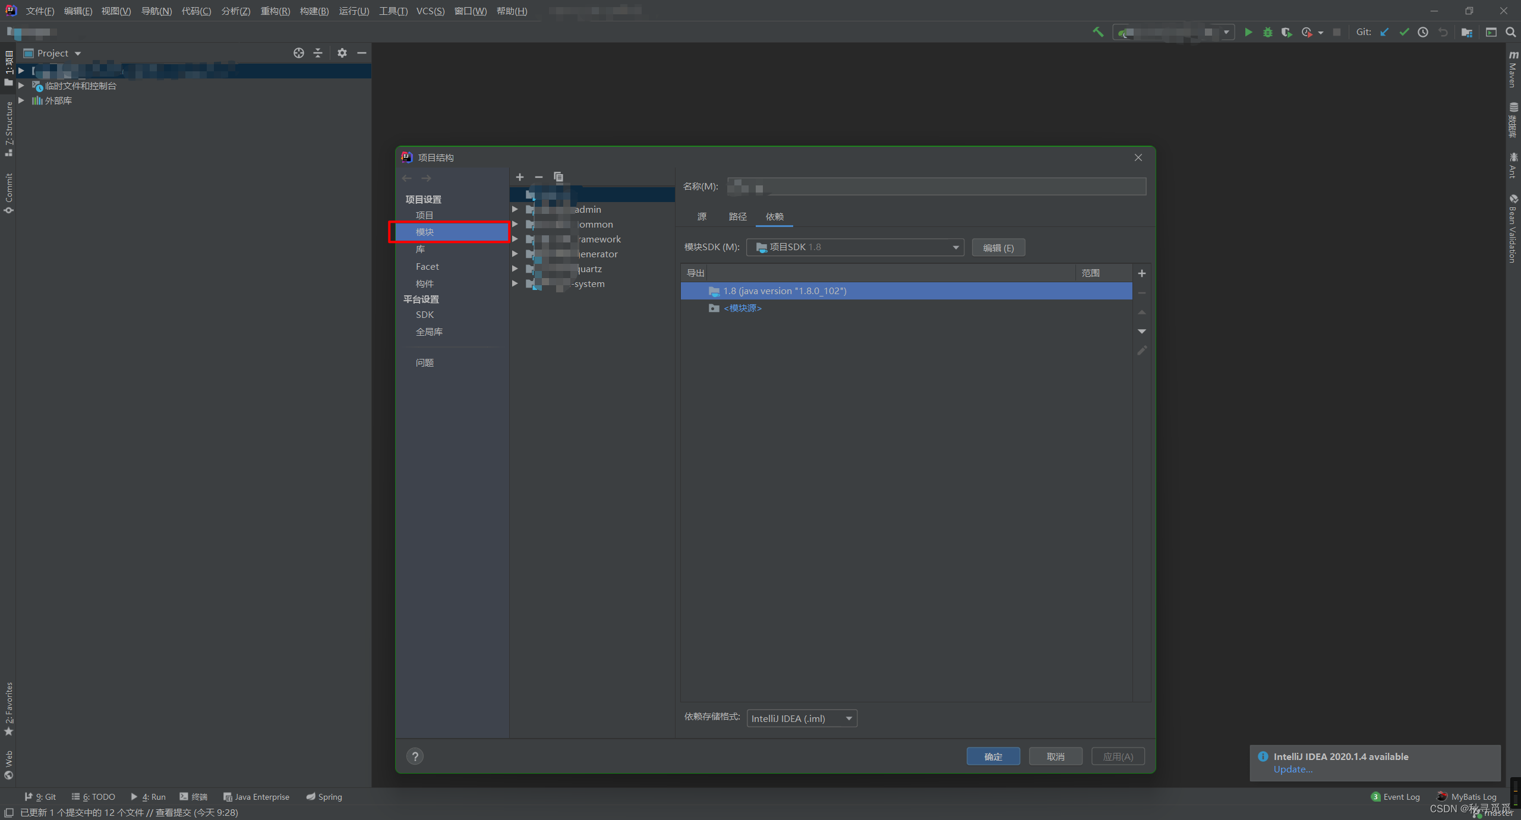This screenshot has width=1521, height=820.
Task: Expand the 外部库 tree node
Action: tap(21, 100)
